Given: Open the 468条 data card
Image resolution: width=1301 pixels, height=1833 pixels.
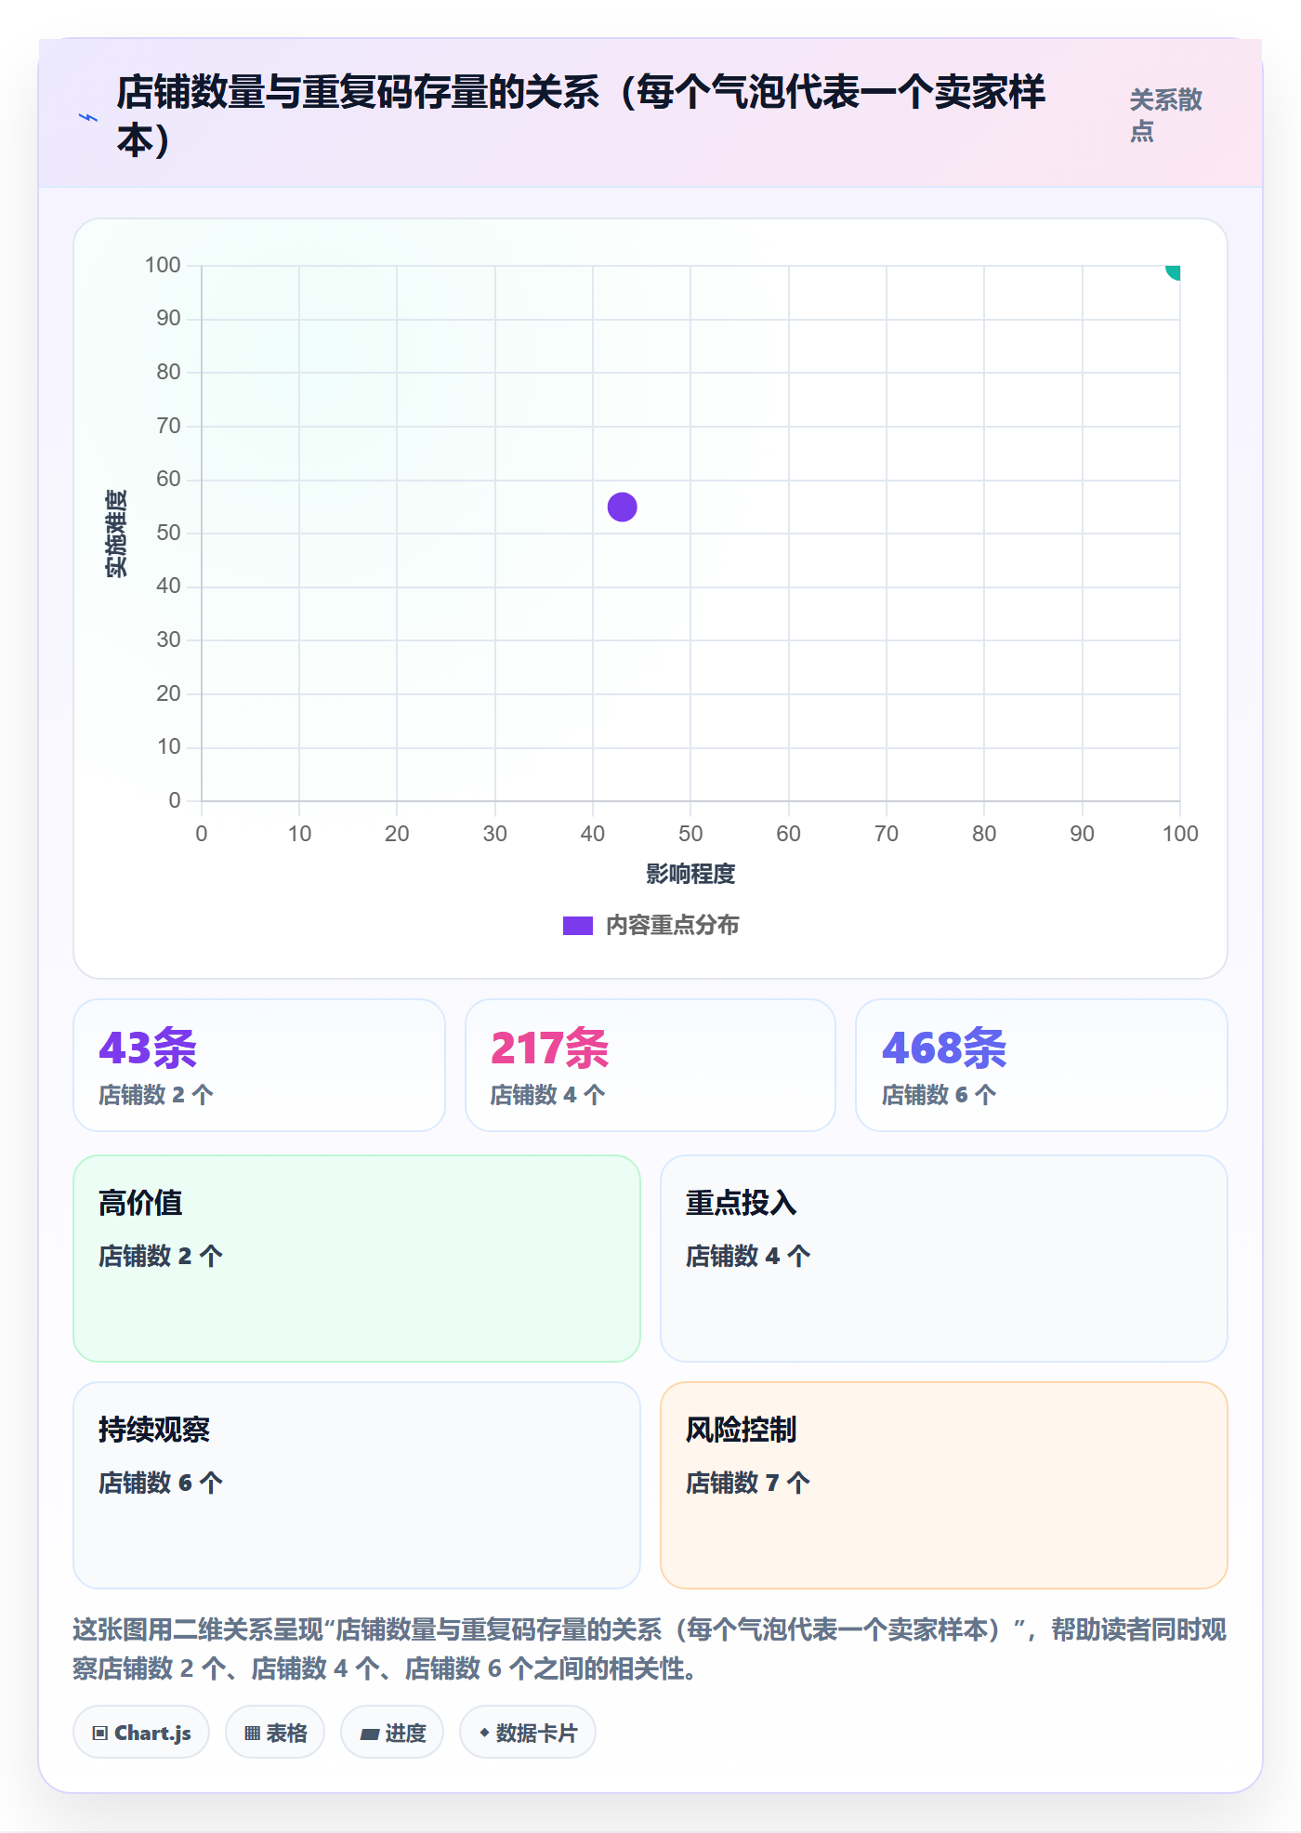Looking at the screenshot, I should pyautogui.click(x=1042, y=1065).
